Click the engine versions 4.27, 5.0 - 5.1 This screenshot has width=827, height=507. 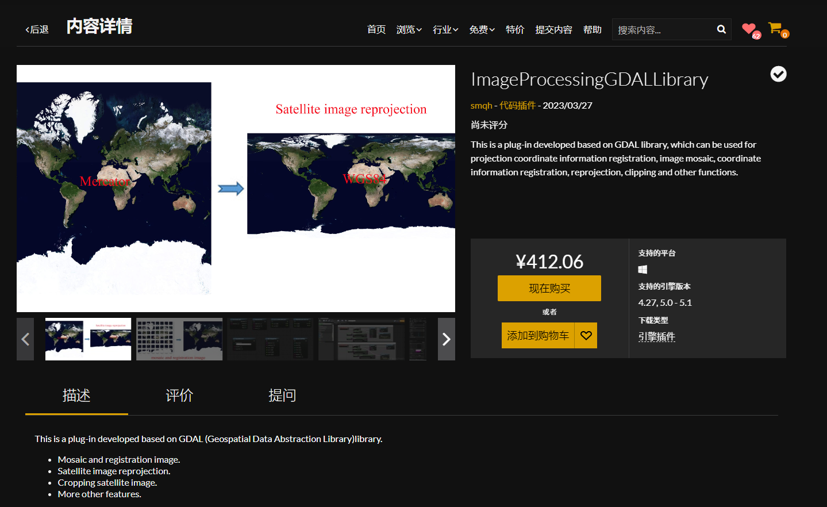pyautogui.click(x=665, y=302)
